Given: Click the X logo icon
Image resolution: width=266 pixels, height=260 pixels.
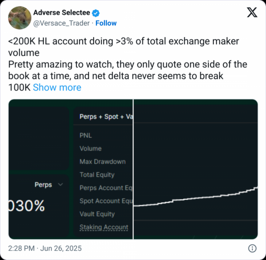Looking at the screenshot, I should [x=251, y=13].
